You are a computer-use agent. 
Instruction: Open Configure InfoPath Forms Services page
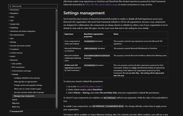[27, 78]
